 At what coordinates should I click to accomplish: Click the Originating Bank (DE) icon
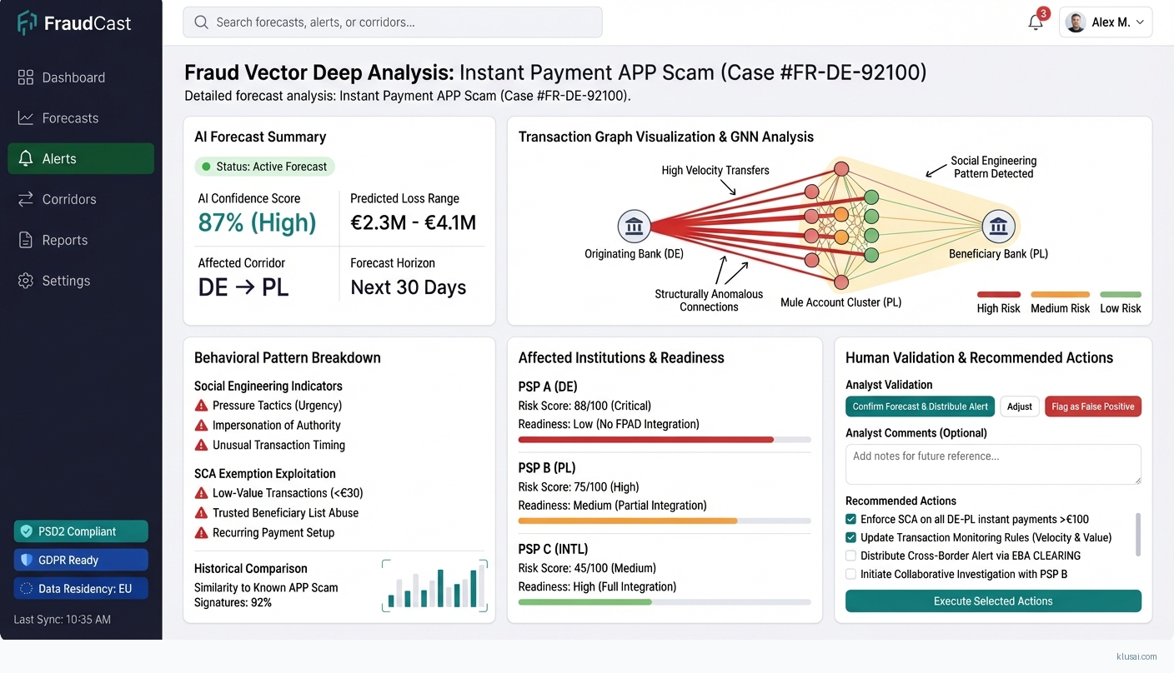tap(634, 227)
